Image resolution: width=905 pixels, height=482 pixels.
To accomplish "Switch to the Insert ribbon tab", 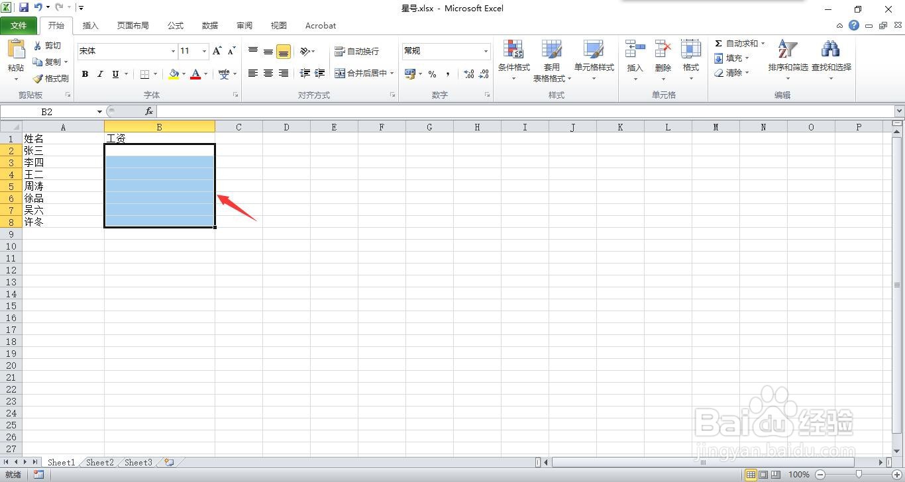I will pyautogui.click(x=90, y=26).
